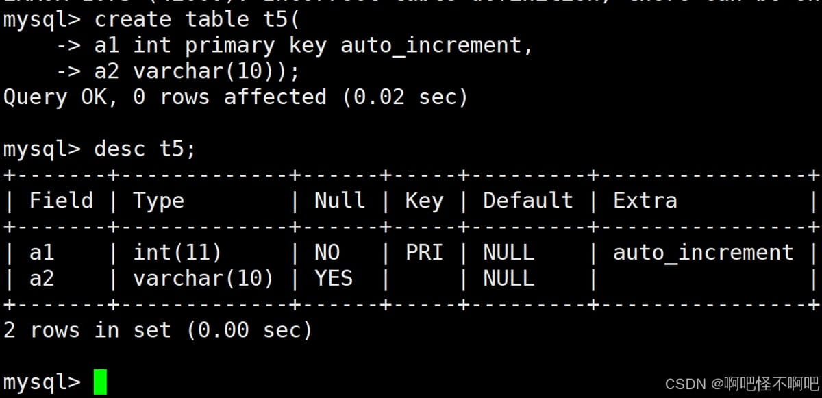
Task: Click the "varchar(10)" type cell in table
Action: (203, 279)
